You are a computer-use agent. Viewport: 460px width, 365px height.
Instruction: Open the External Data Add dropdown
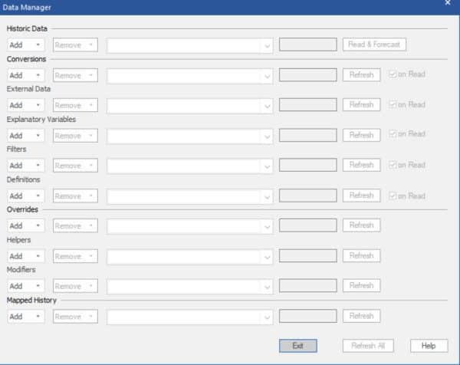pos(26,105)
